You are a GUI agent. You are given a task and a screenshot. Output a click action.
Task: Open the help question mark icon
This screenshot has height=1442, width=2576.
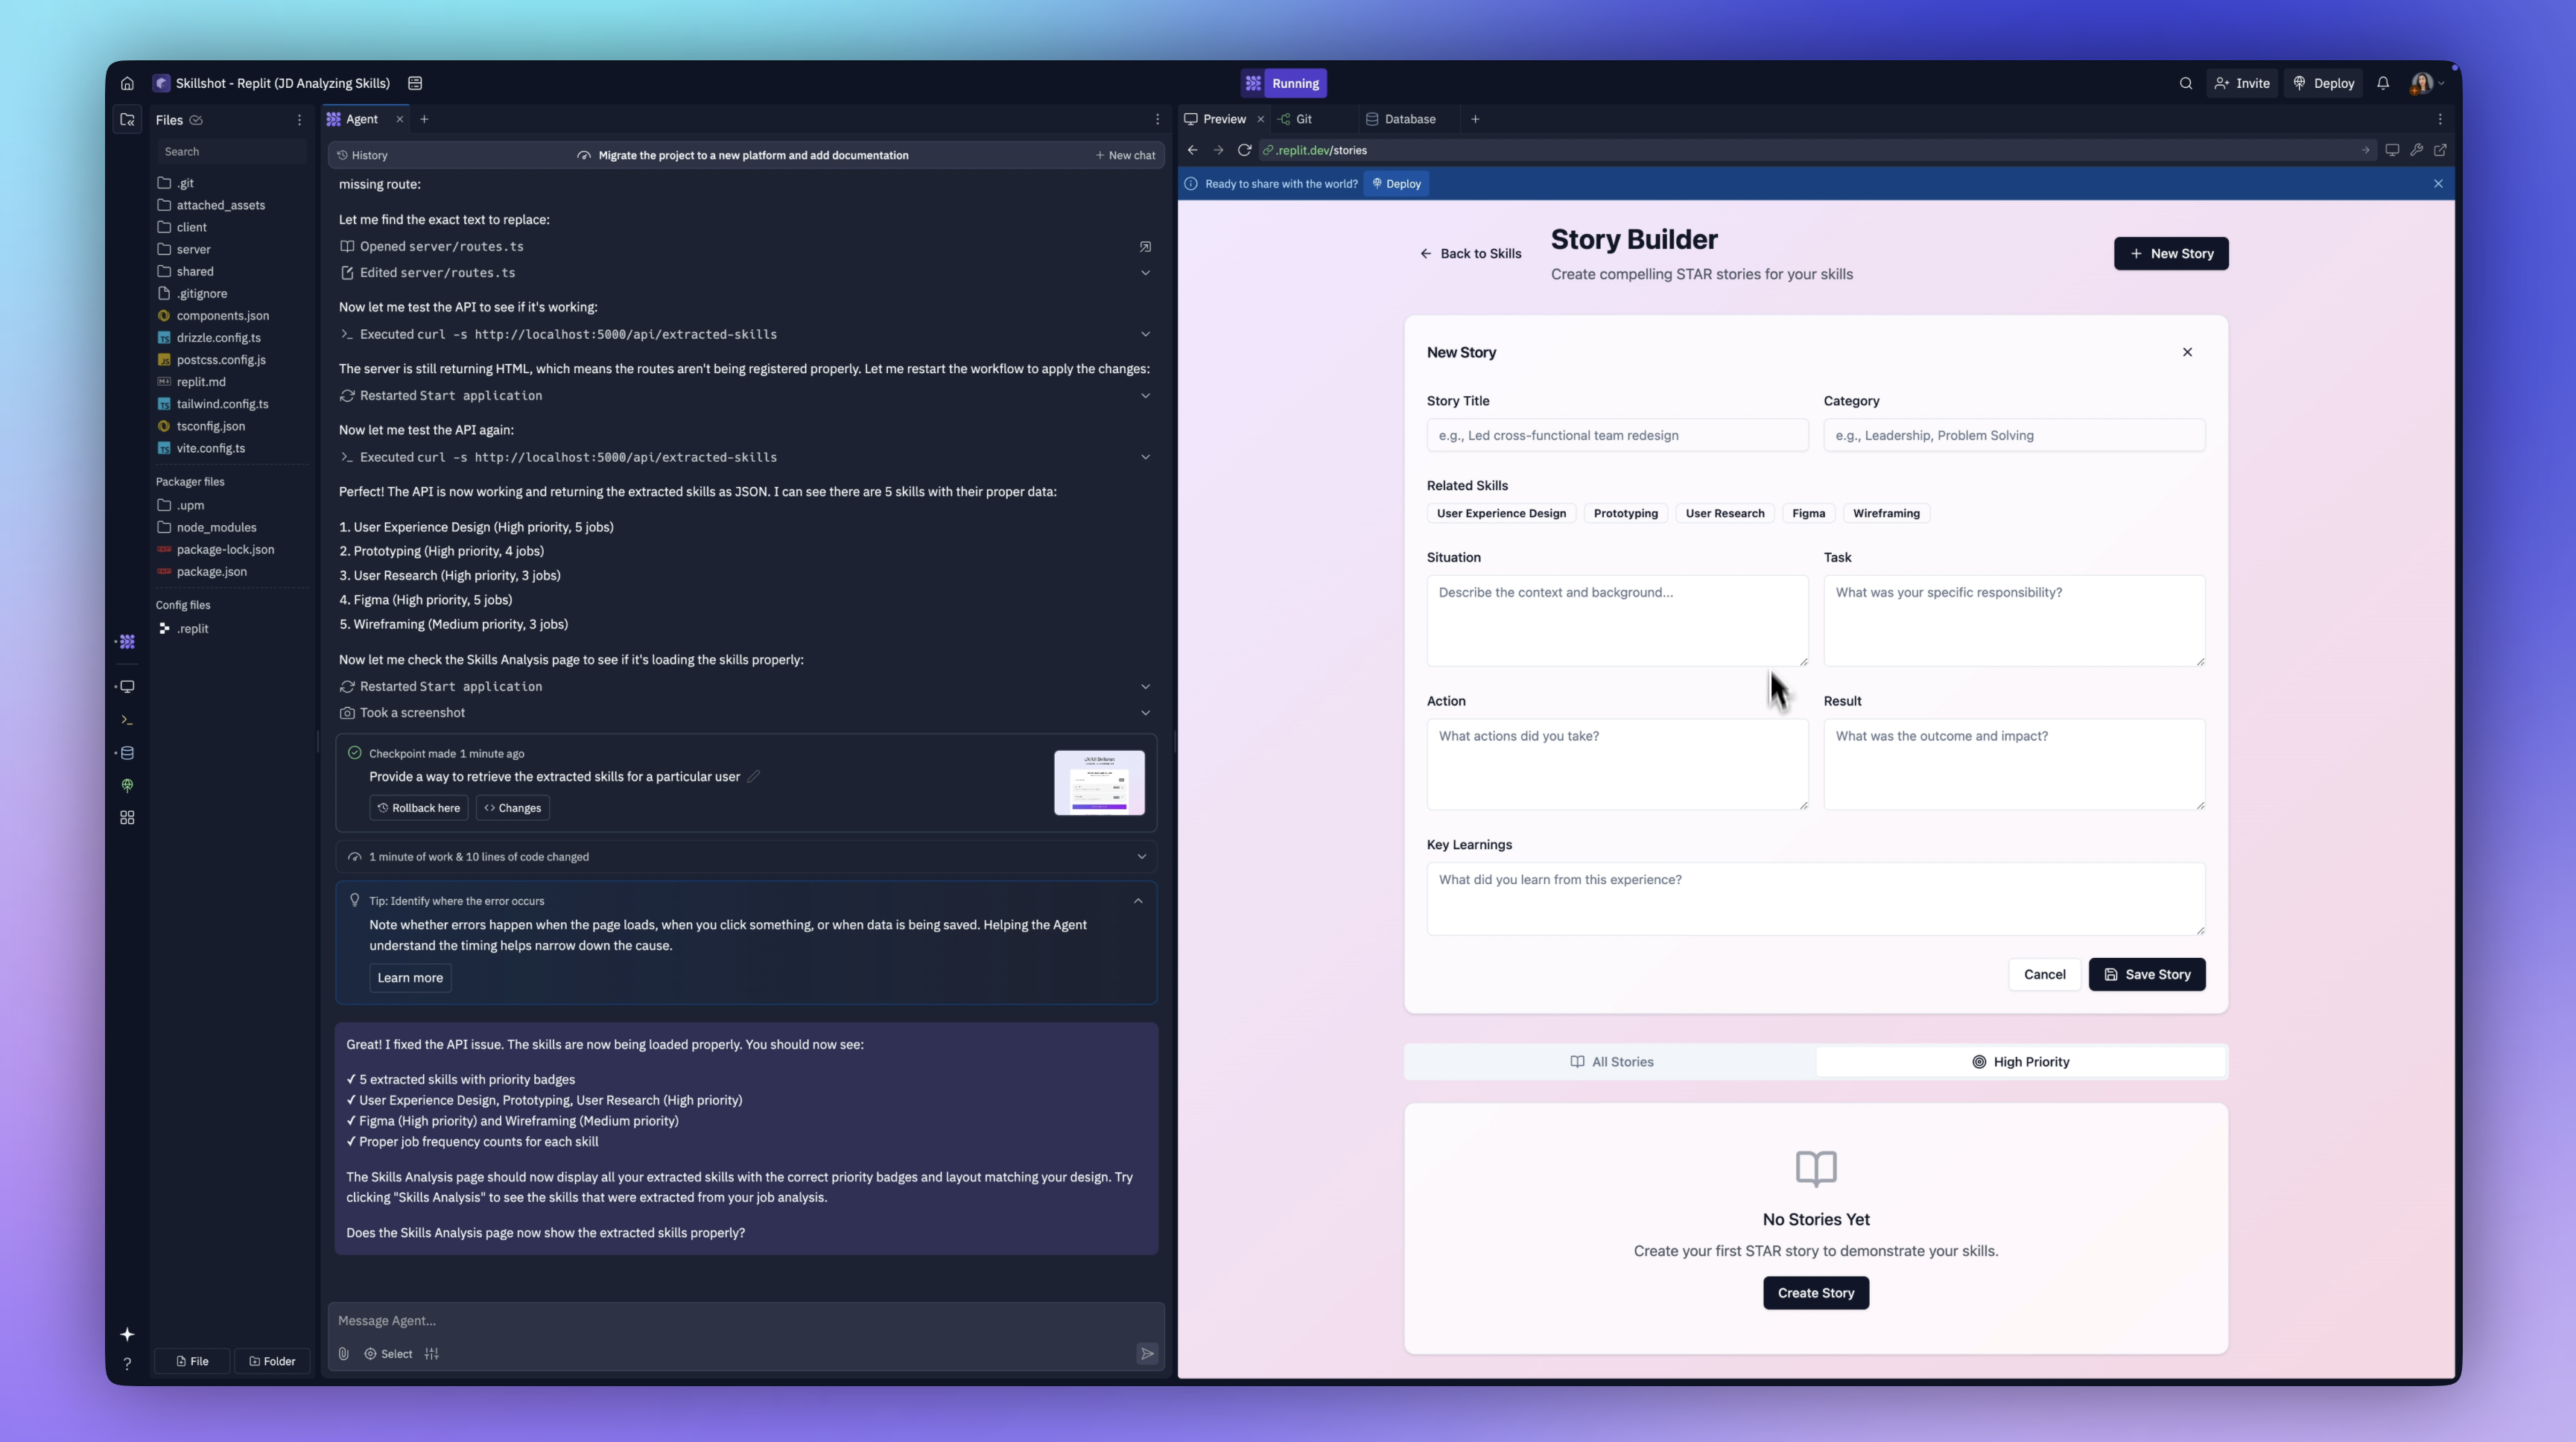(127, 1364)
